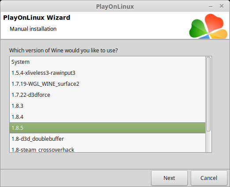Select the System Wine version
This screenshot has height=187, width=230.
pos(108,62)
